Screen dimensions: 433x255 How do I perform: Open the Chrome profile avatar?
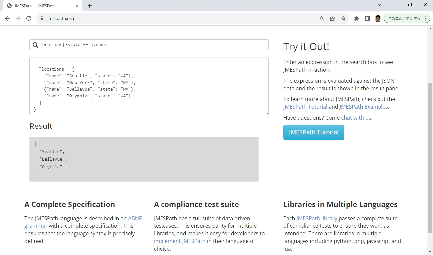(x=378, y=18)
